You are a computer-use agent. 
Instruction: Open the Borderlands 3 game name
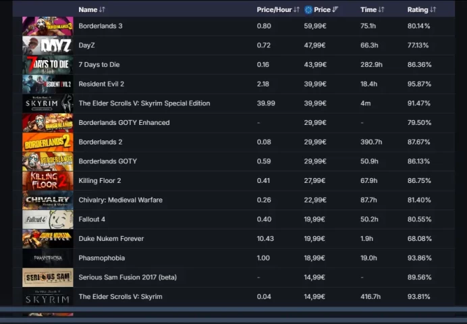pos(101,26)
